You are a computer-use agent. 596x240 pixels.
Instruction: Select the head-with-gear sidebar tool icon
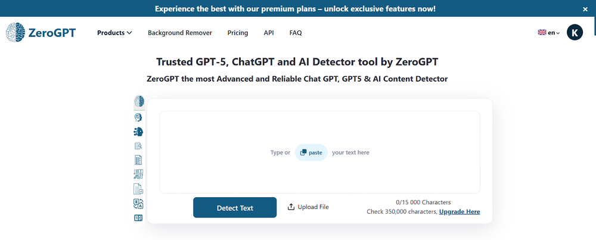pos(138,117)
